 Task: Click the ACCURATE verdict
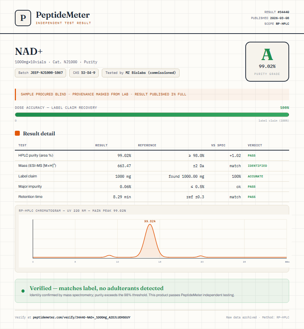coord(255,176)
